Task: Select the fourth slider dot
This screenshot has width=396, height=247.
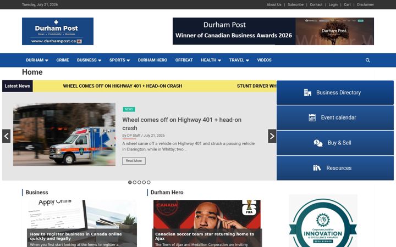Action: (144, 182)
